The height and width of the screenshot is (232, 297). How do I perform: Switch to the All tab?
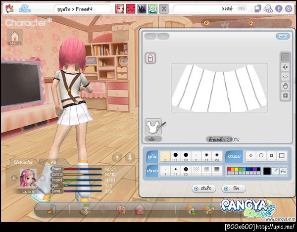(53, 162)
